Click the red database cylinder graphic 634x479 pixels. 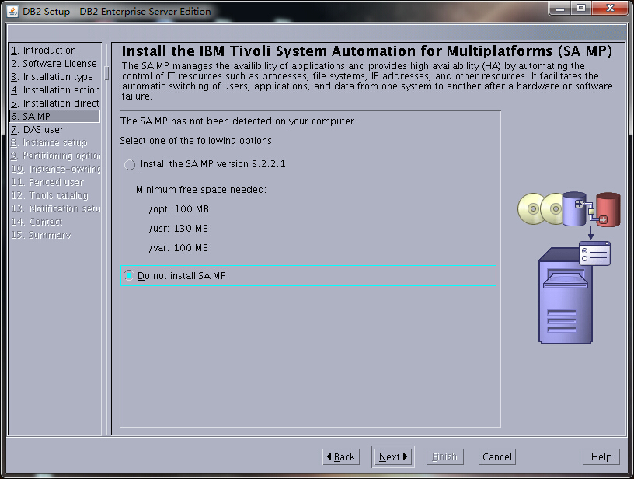[608, 209]
